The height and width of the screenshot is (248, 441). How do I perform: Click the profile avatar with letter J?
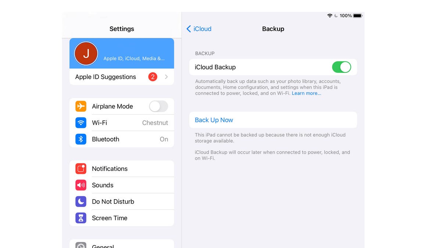coord(86,53)
